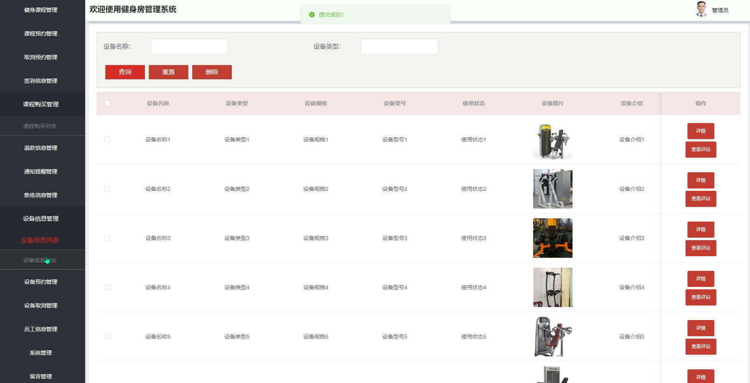
Task: Click the 设备规格1 table cell
Action: point(316,139)
